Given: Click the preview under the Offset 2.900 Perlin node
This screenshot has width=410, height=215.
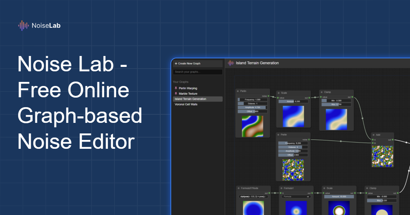Looking at the screenshot, I should (x=252, y=126).
